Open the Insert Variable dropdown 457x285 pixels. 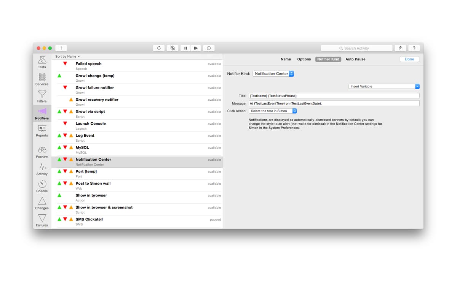pos(384,86)
